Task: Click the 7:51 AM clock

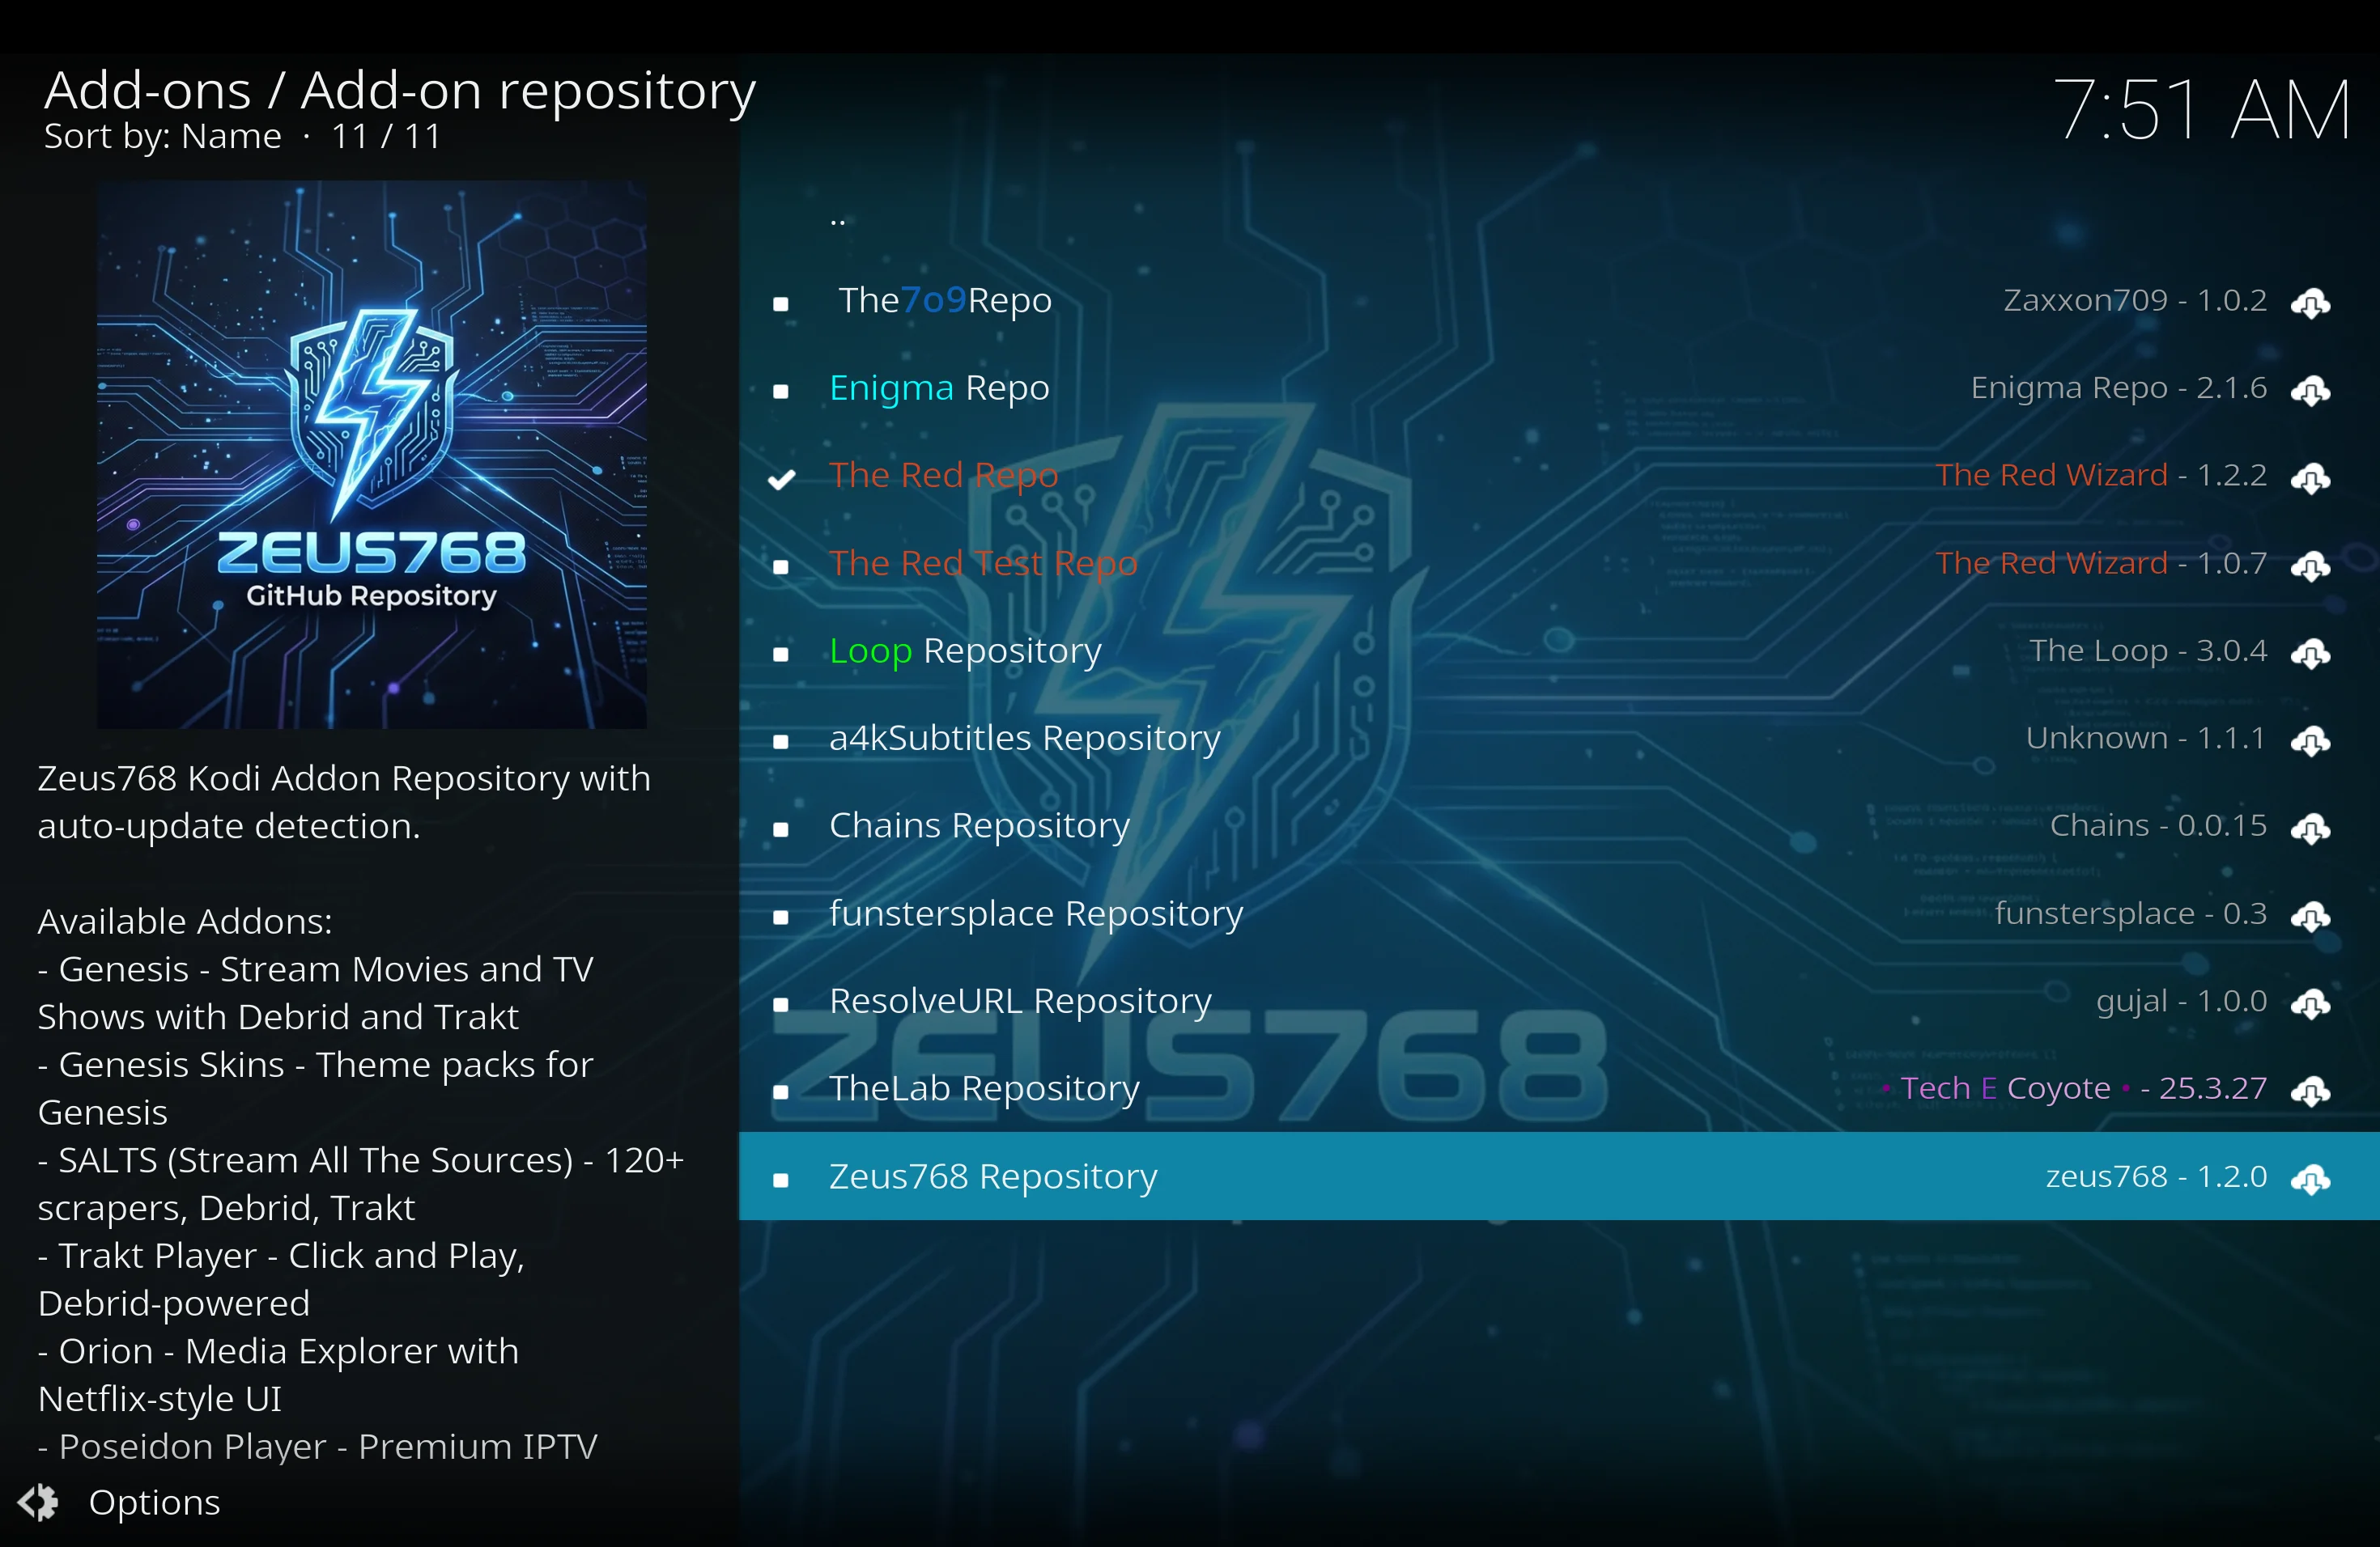Action: click(x=2201, y=110)
